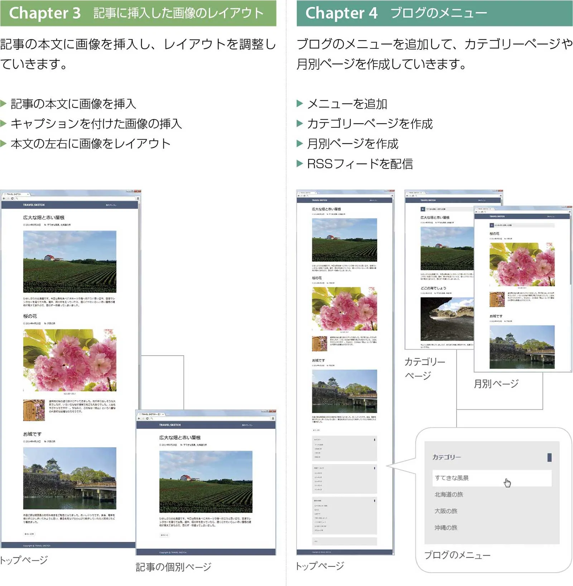The height and width of the screenshot is (586, 573).
Task: Open the 沖縄の旅 category link
Action: click(x=446, y=527)
